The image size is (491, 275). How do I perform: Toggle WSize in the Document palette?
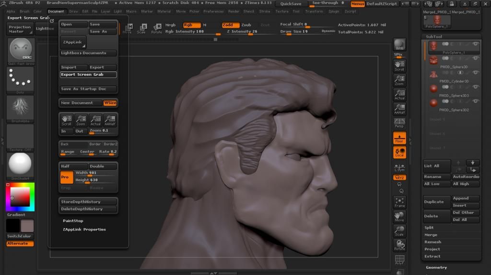[x=110, y=103]
